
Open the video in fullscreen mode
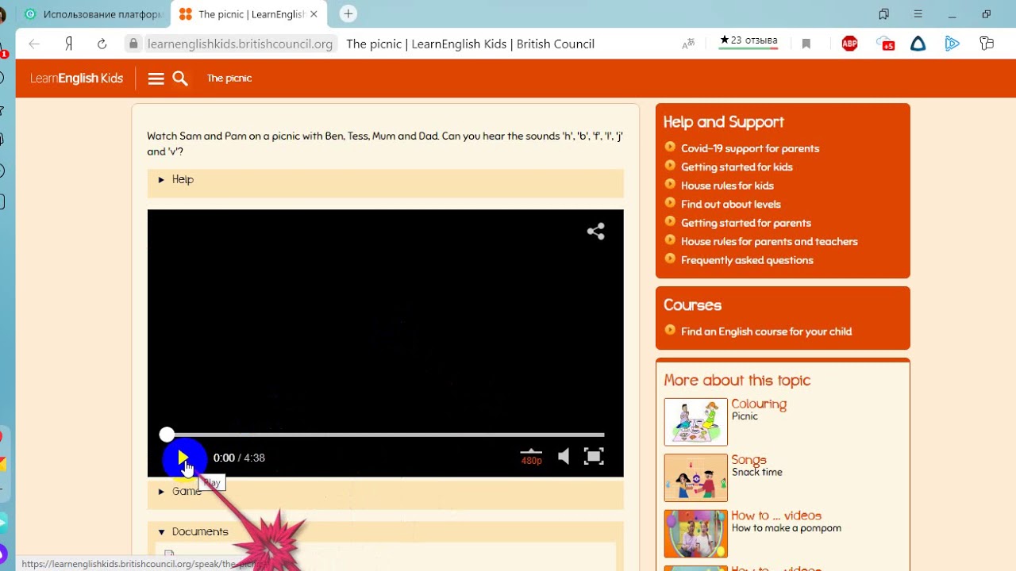click(x=594, y=456)
